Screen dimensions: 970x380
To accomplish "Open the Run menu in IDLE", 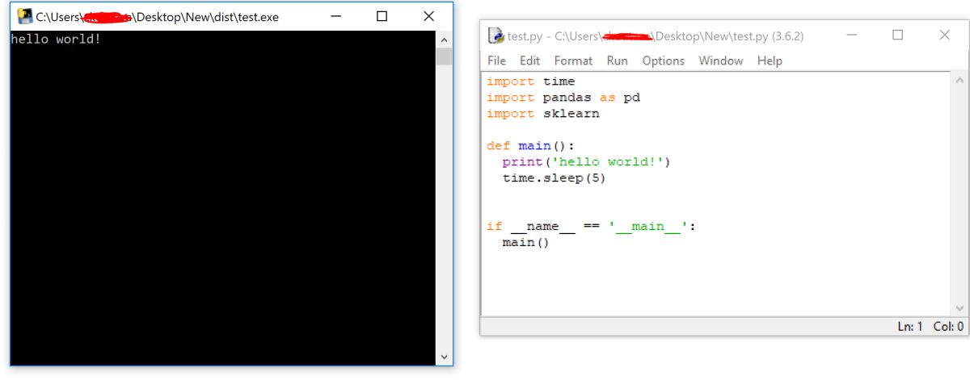I will tap(617, 61).
